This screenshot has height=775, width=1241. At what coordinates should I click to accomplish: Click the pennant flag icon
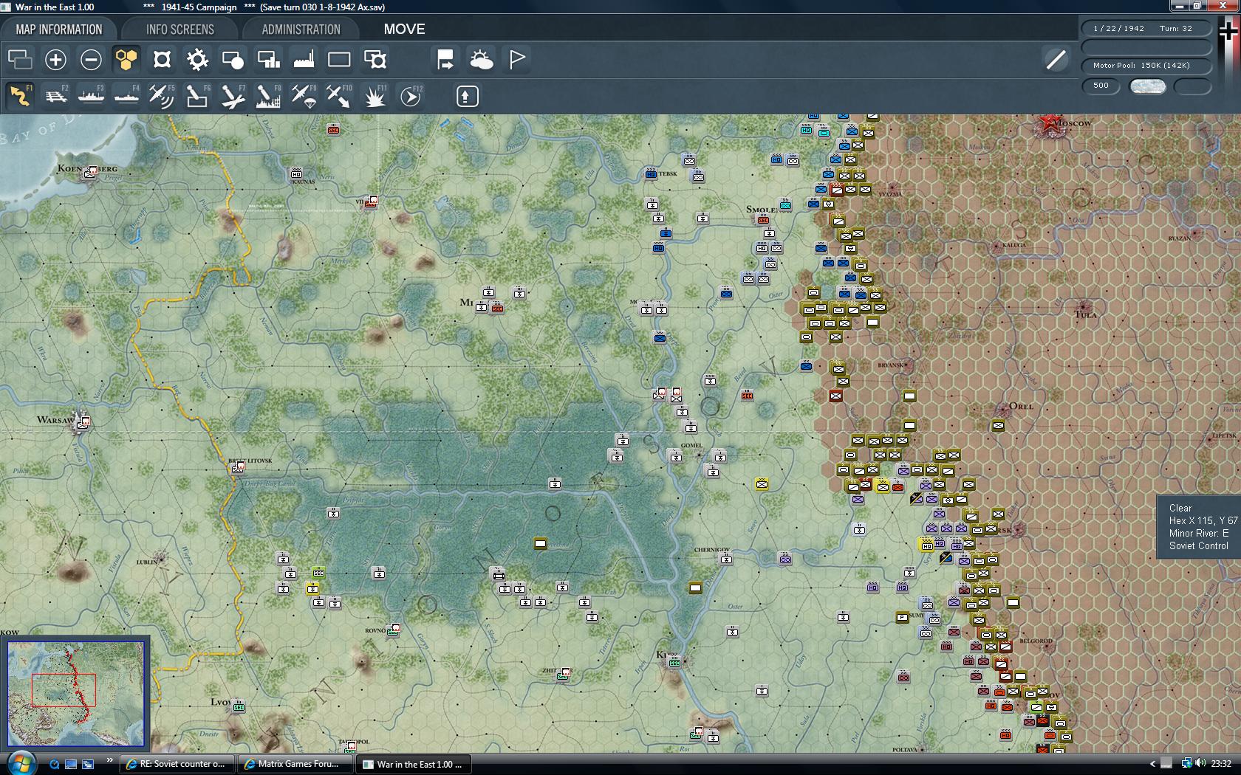click(517, 60)
